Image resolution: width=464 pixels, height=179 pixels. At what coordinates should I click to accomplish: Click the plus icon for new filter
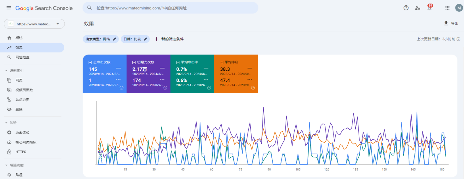[156, 39]
